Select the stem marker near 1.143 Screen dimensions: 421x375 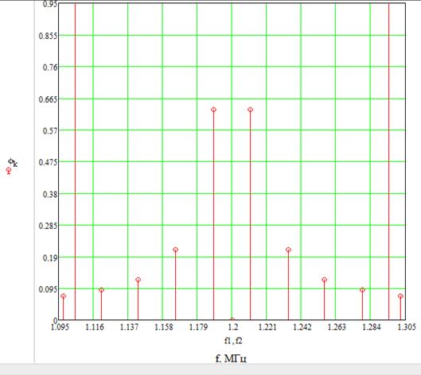[x=138, y=280]
